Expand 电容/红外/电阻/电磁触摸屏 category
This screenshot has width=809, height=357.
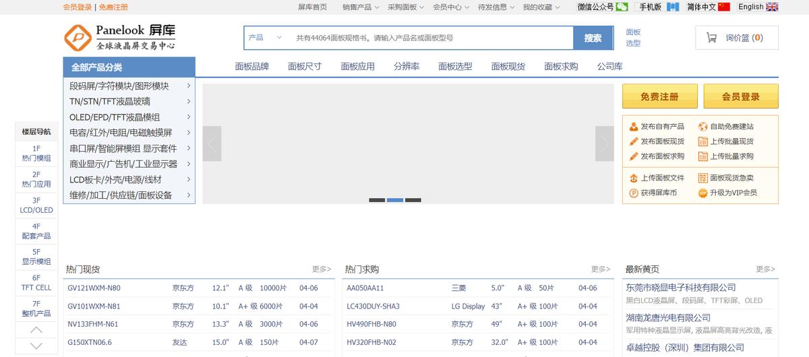tap(129, 133)
